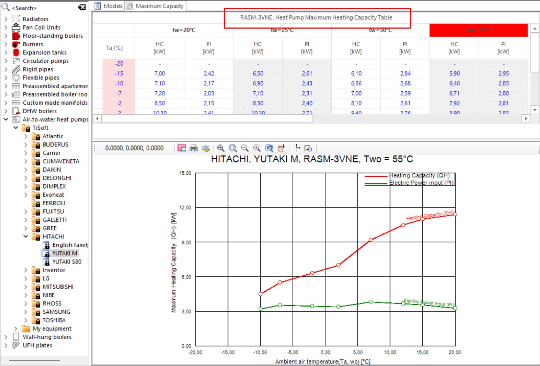Expand the DAIKIN brand folder

coord(25,170)
